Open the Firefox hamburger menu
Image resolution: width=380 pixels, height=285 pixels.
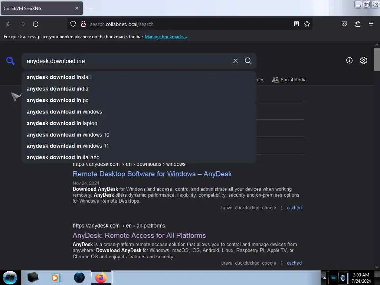(x=371, y=24)
